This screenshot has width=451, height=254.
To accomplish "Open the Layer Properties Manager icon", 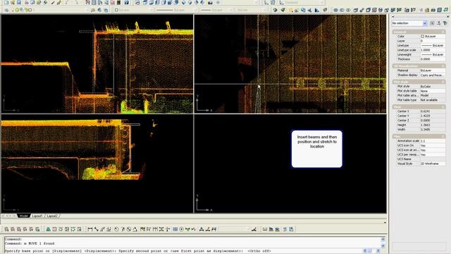I will (x=6, y=10).
